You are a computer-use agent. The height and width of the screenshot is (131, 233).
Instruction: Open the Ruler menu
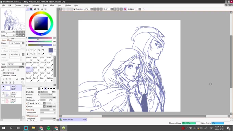click(x=45, y=5)
